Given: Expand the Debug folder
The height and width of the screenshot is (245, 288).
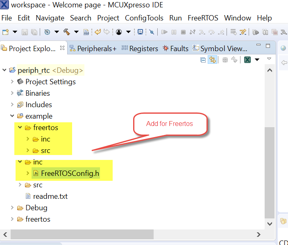Looking at the screenshot, I should [12, 207].
